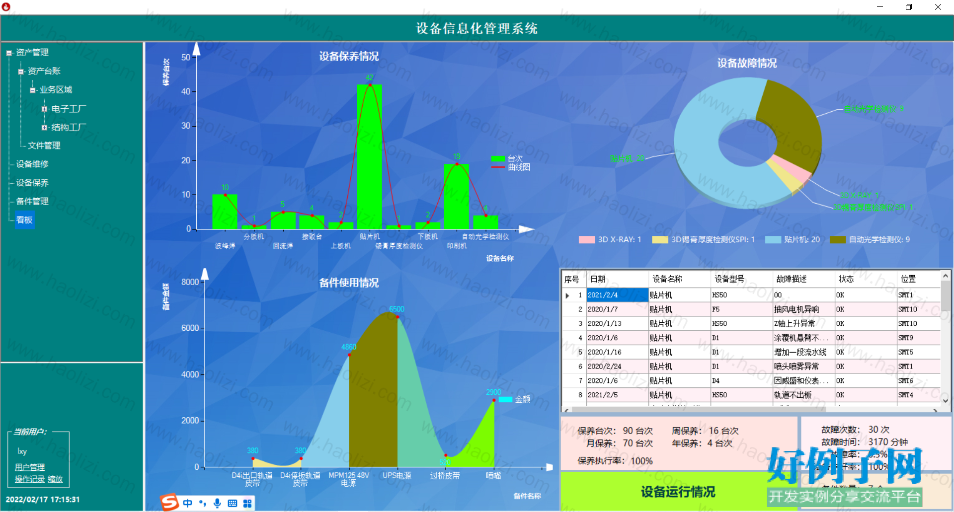Collapse the 资产管理 tree node
The height and width of the screenshot is (512, 954).
[9, 53]
